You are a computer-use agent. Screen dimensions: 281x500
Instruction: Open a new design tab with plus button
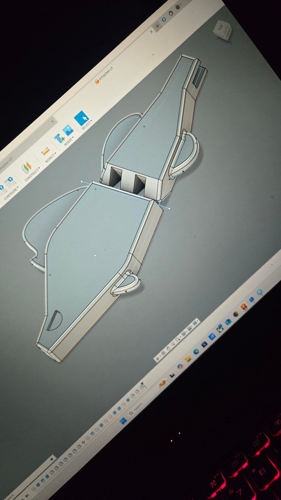(157, 26)
